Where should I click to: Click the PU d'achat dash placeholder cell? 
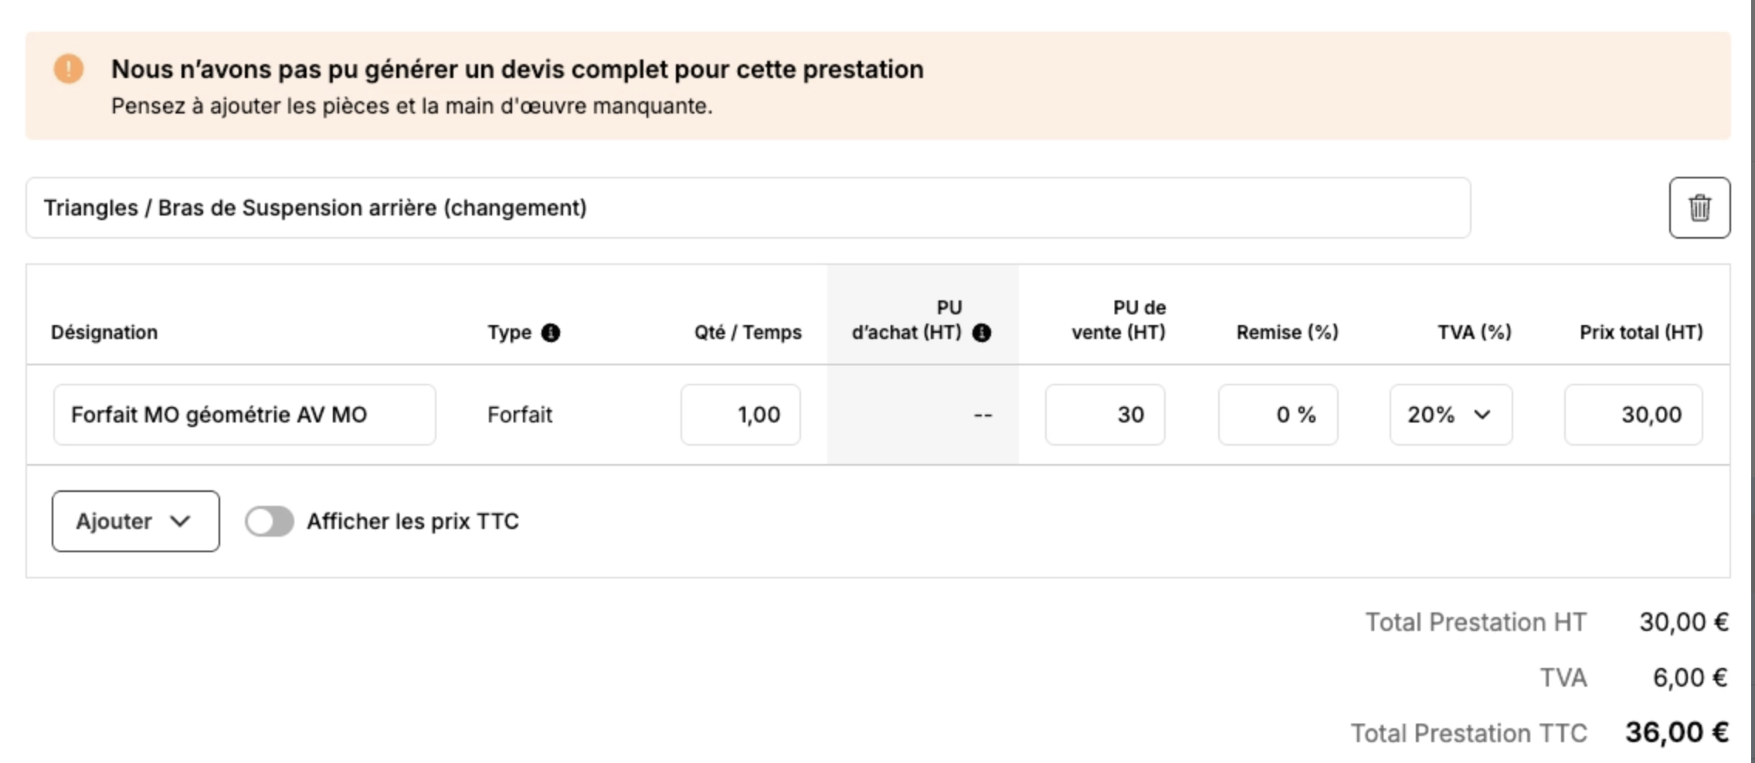[x=983, y=415]
